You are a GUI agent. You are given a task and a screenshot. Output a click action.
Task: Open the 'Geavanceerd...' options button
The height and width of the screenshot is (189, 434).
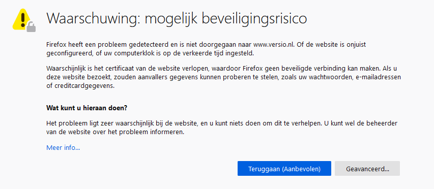point(367,169)
